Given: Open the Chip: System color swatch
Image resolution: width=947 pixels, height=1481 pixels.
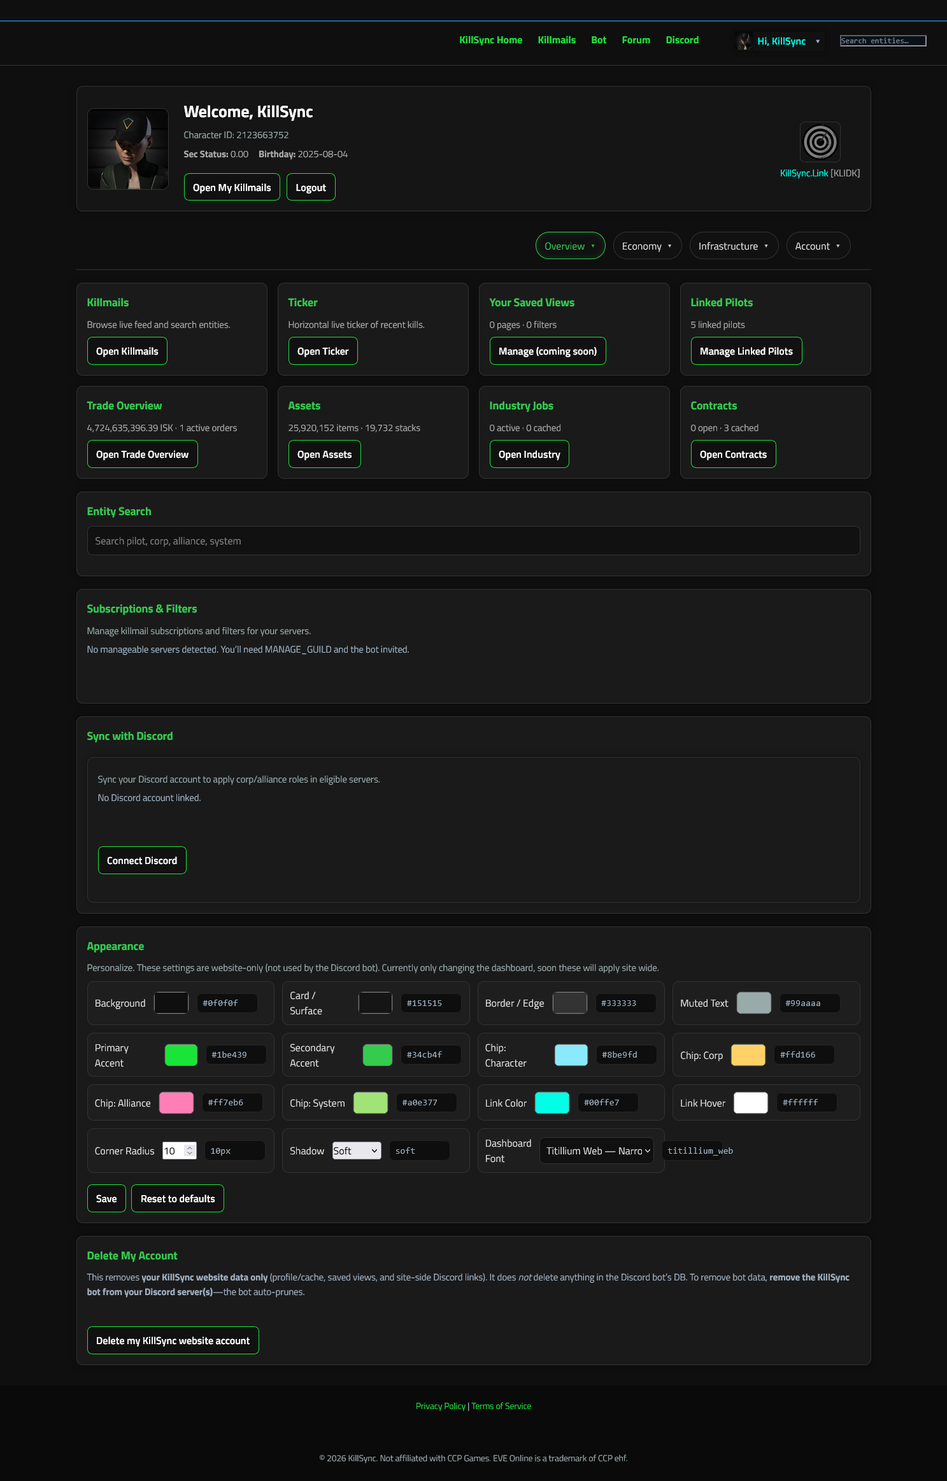Looking at the screenshot, I should tap(371, 1102).
